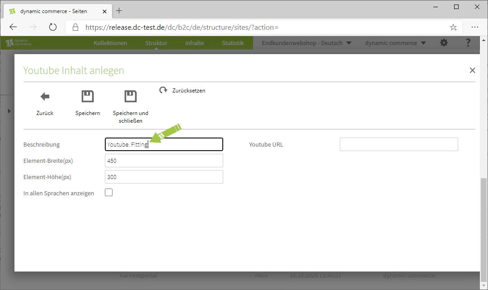Open dynamic commerce user dropdown
This screenshot has width=488, height=290.
tap(395, 43)
